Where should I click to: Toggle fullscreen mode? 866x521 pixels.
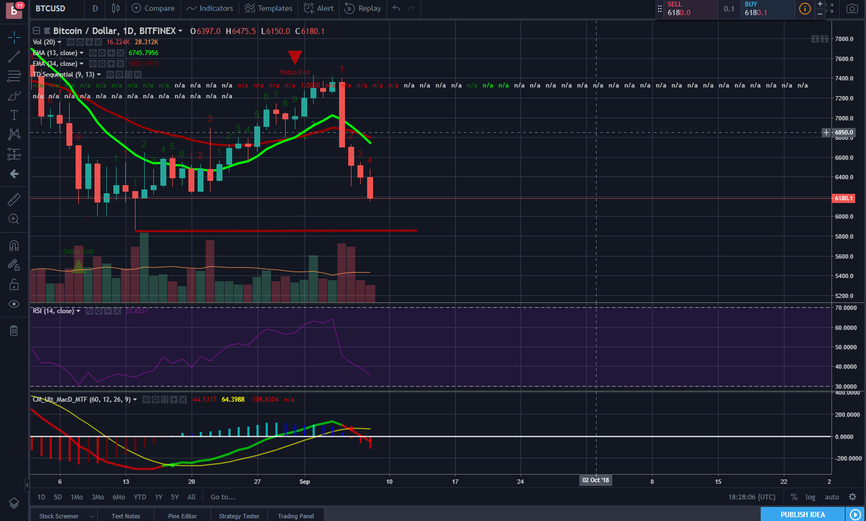click(830, 9)
